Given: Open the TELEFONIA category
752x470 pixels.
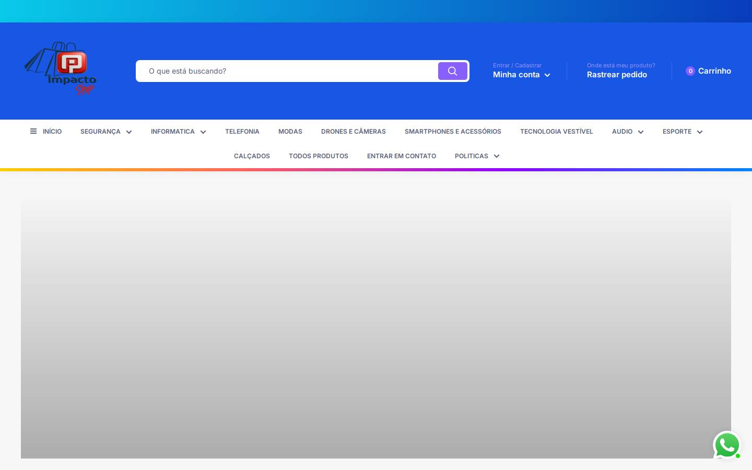Looking at the screenshot, I should [242, 132].
